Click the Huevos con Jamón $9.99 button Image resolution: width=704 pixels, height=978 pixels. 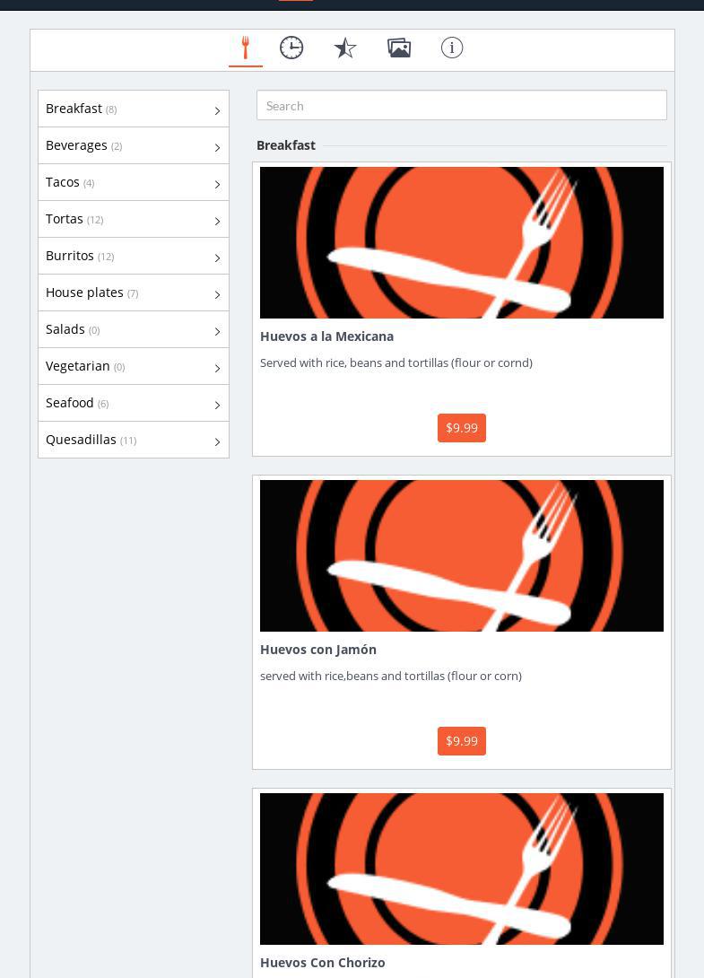[x=461, y=741]
